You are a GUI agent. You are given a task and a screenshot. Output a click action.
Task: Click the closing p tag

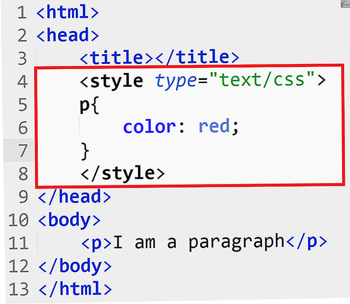tap(307, 242)
